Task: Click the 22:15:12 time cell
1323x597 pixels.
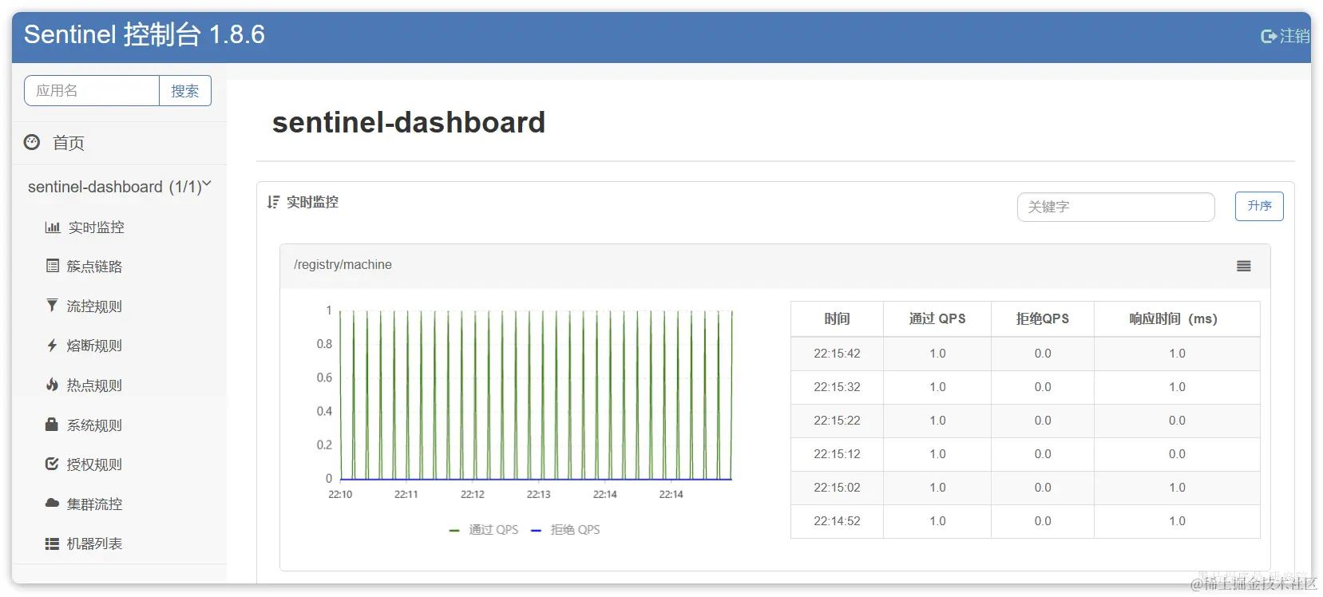Action: 837,454
